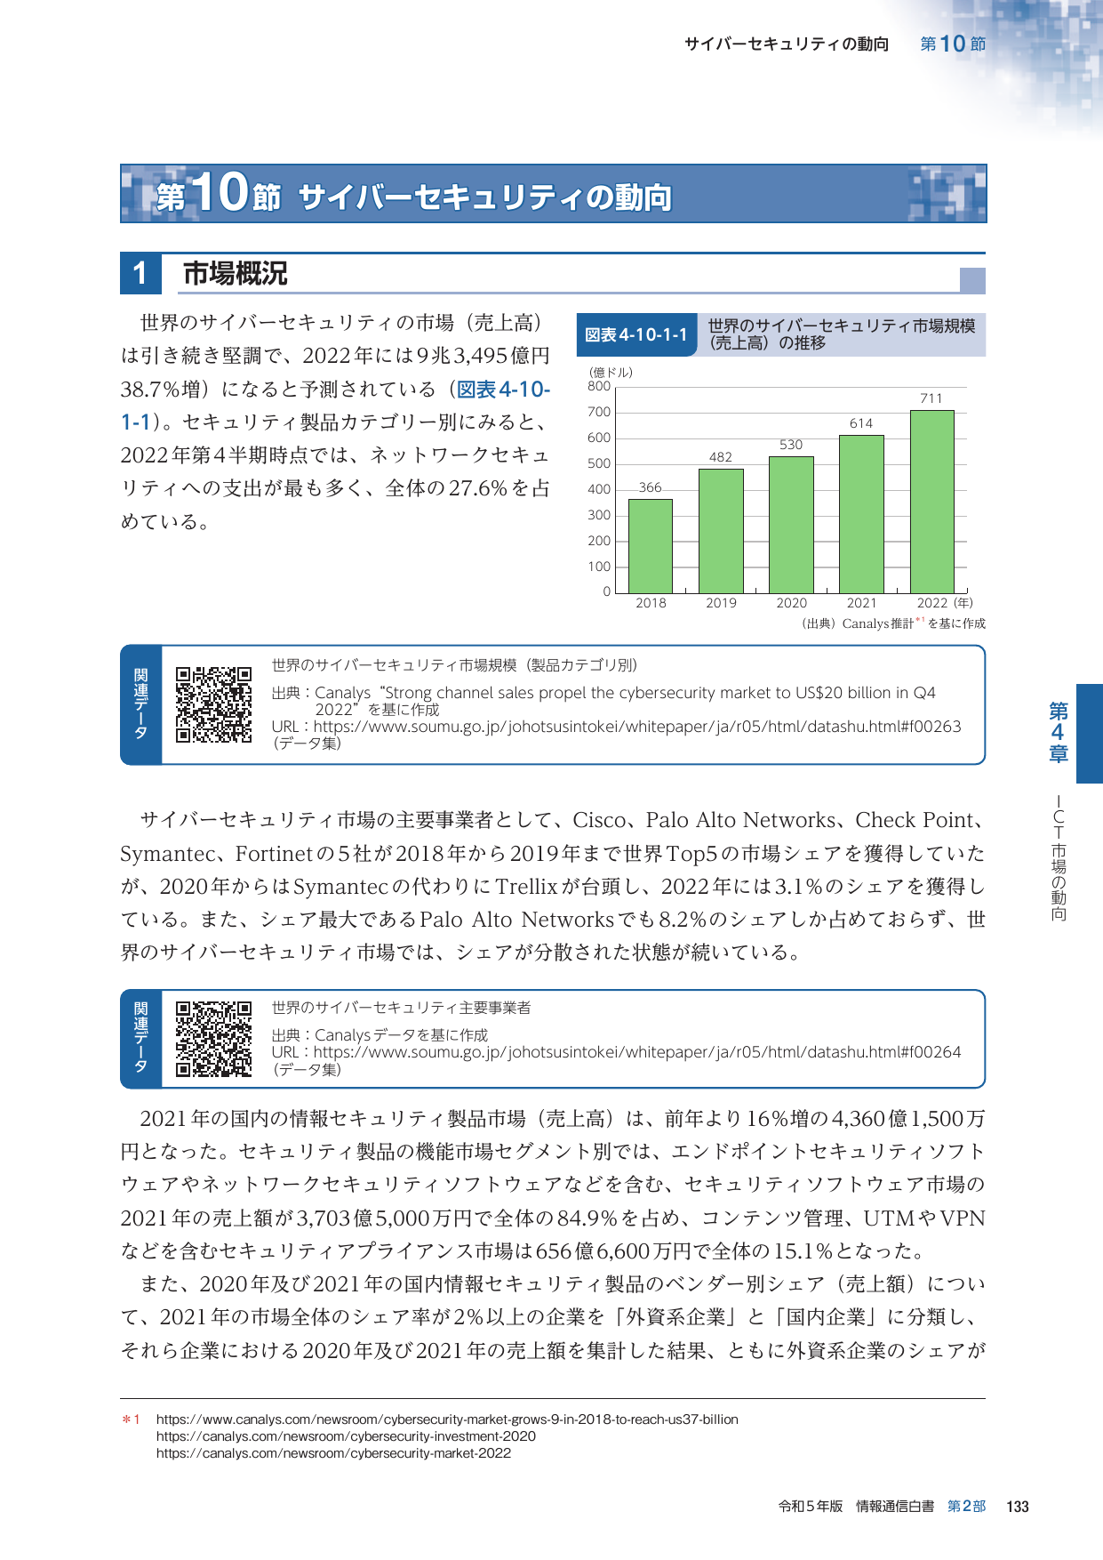The height and width of the screenshot is (1560, 1103).
Task: Click the 図表4-10-1-1 figure label
Action: (636, 335)
